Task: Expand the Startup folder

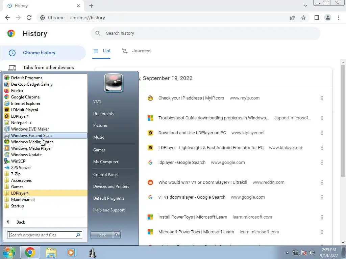Action: [x=45, y=206]
